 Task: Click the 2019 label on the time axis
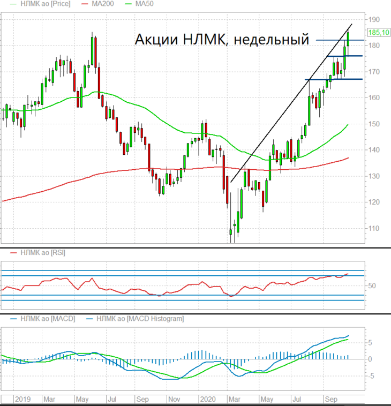coord(23,399)
